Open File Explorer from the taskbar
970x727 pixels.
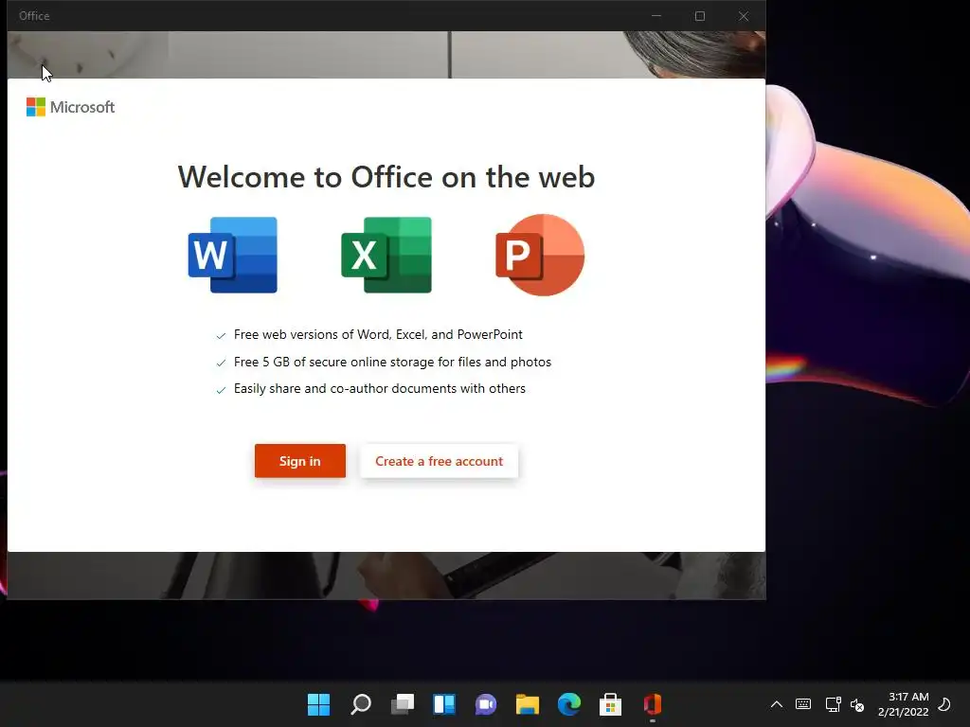pos(527,704)
